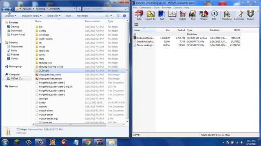Screen dimensions: 261x146
Task: Open Explorer Help question mark icon
Action: [x=124, y=16]
